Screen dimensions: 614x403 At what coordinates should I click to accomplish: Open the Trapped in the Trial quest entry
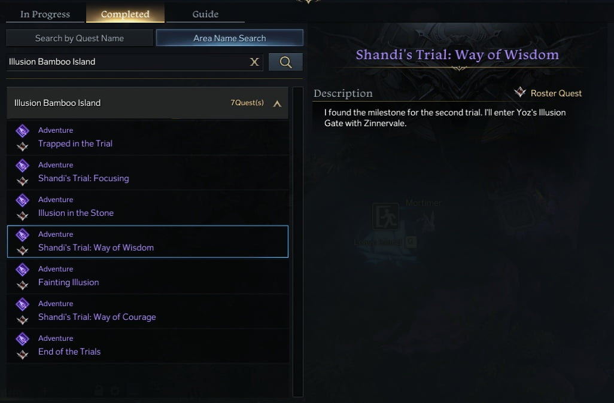pyautogui.click(x=148, y=138)
